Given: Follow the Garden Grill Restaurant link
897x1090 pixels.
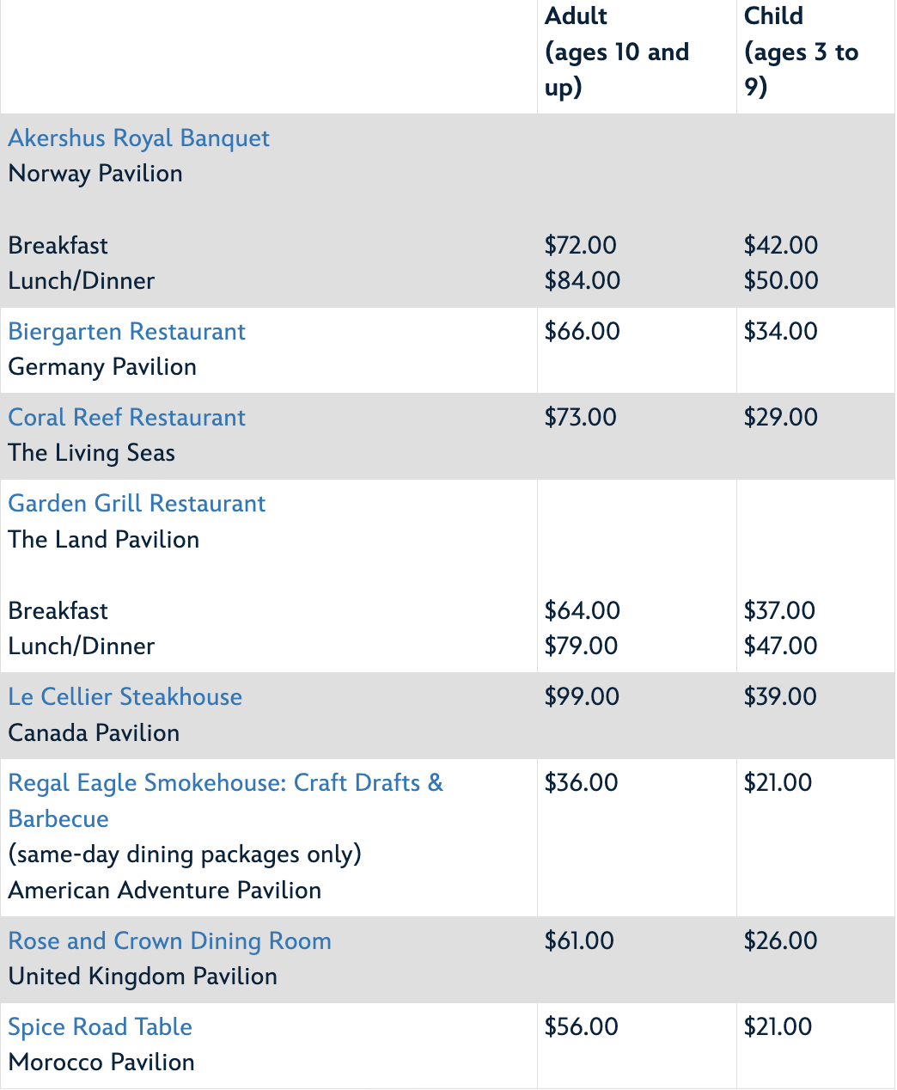Looking at the screenshot, I should [x=137, y=504].
